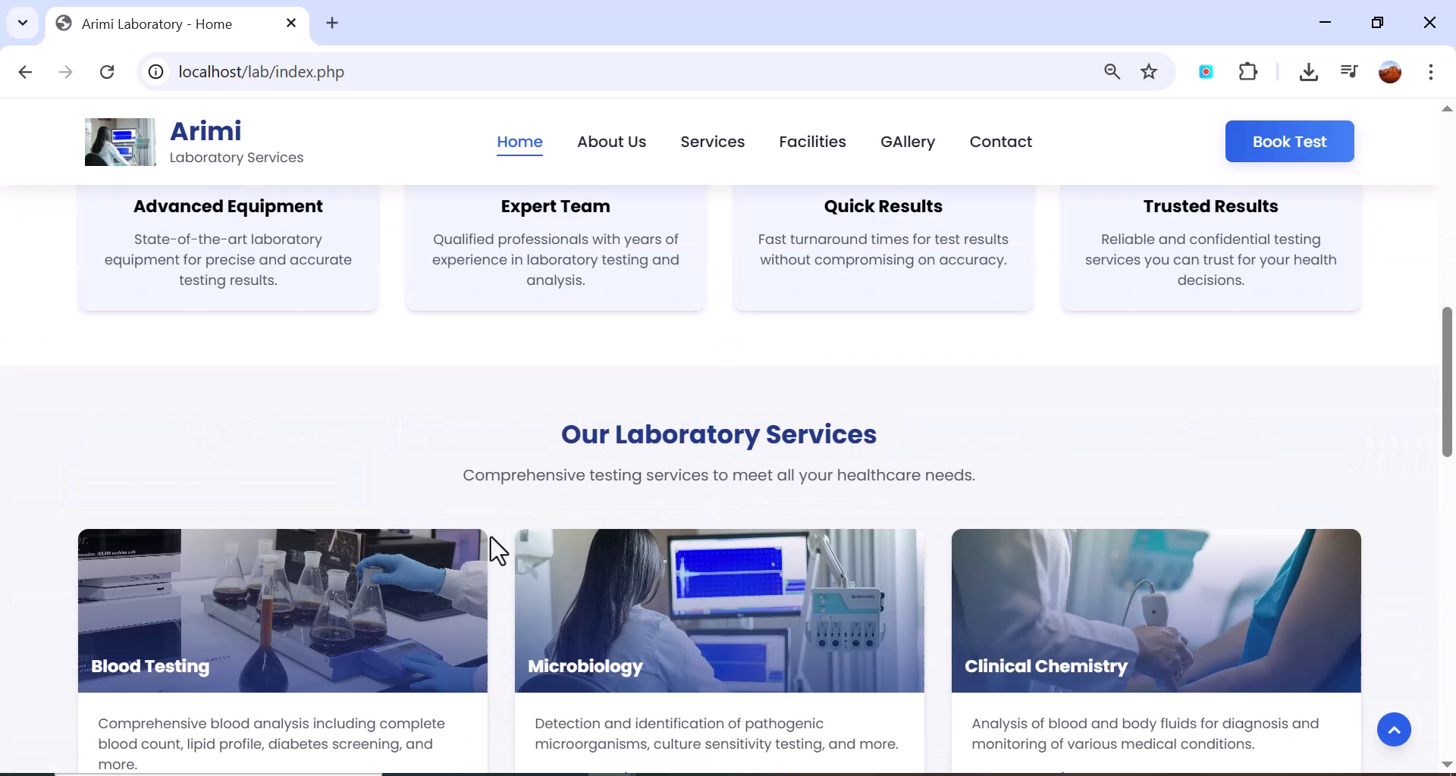
Task: Click the Book Test button
Action: pos(1289,142)
